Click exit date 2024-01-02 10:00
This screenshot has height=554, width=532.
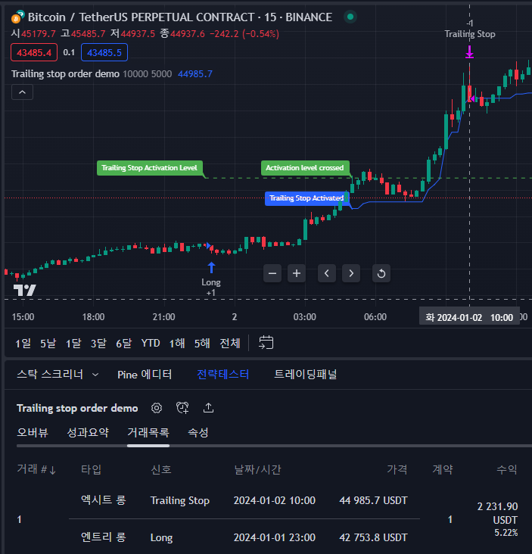275,500
